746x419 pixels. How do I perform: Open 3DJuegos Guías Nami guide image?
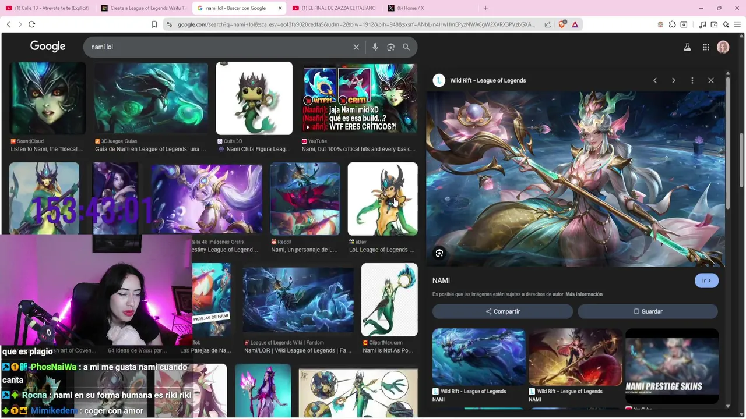click(151, 98)
